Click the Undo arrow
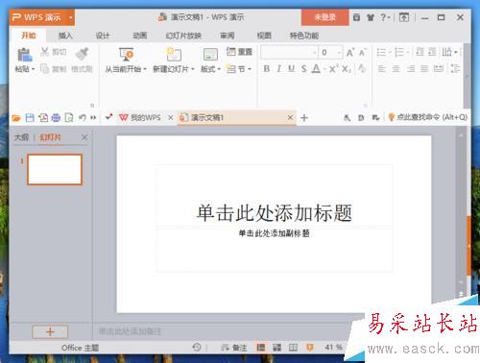 click(x=83, y=118)
